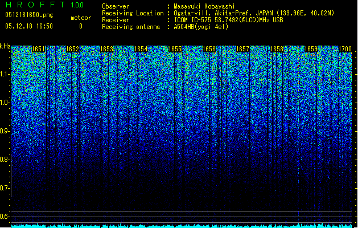Select the 1658 time marker
358x228 pixels.
tap(277, 49)
